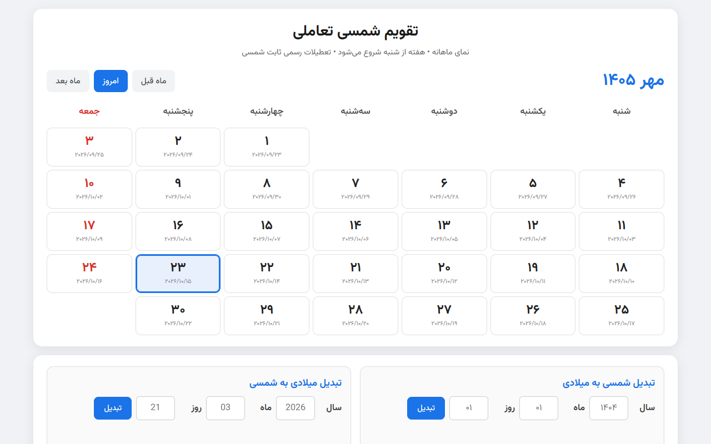Convert Gregorian to Shamsi with تبدیل
This screenshot has width=711, height=444.
113,408
